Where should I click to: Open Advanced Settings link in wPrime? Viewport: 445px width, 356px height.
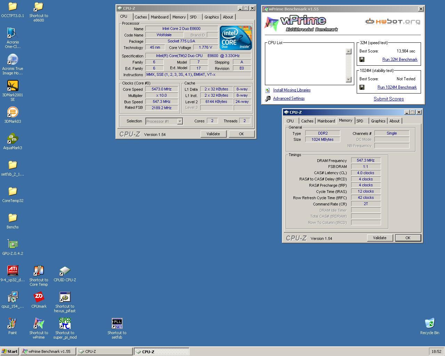[x=289, y=98]
